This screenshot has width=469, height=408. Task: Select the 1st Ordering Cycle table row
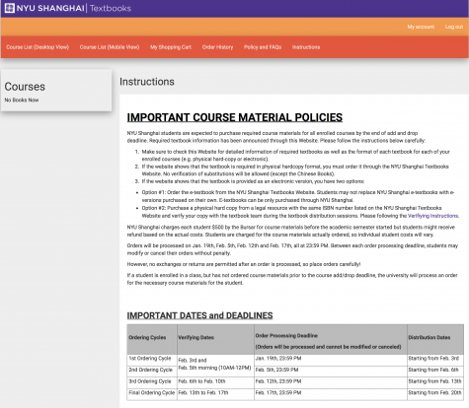point(295,360)
